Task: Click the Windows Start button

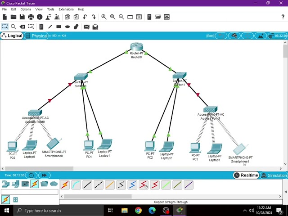Action: pyautogui.click(x=7, y=211)
